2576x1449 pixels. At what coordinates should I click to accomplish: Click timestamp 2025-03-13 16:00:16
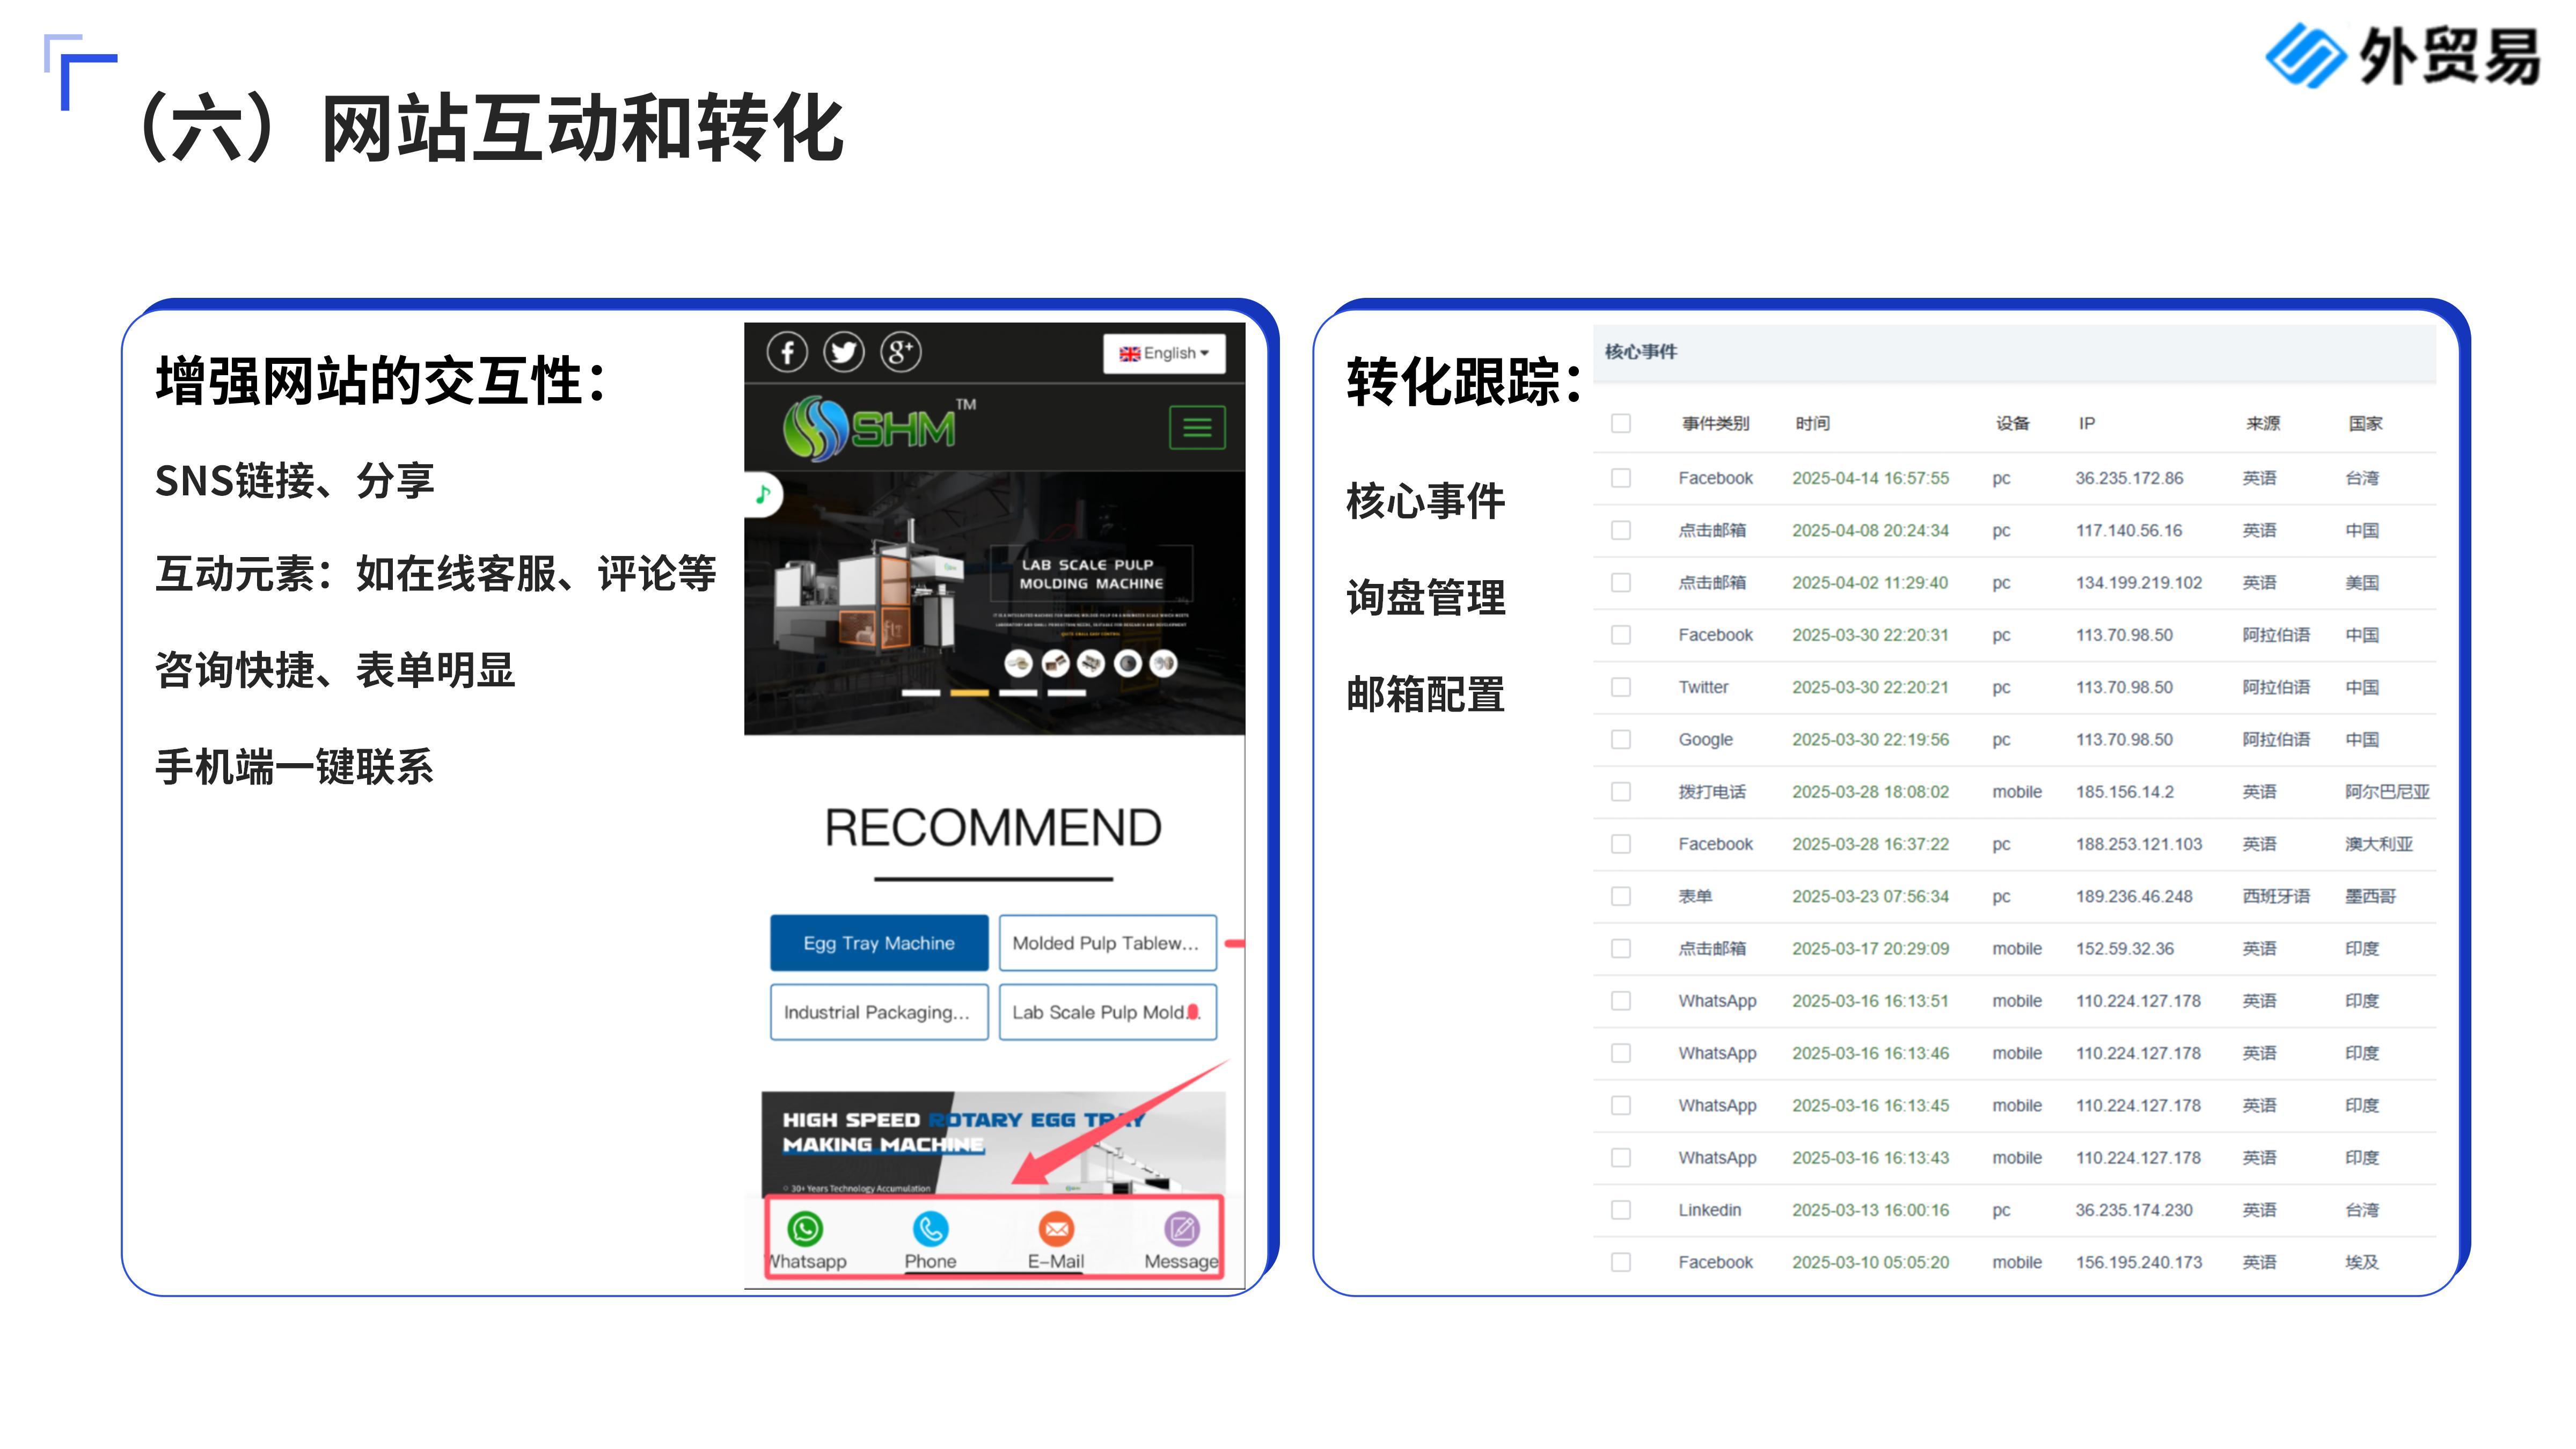[x=1870, y=1210]
